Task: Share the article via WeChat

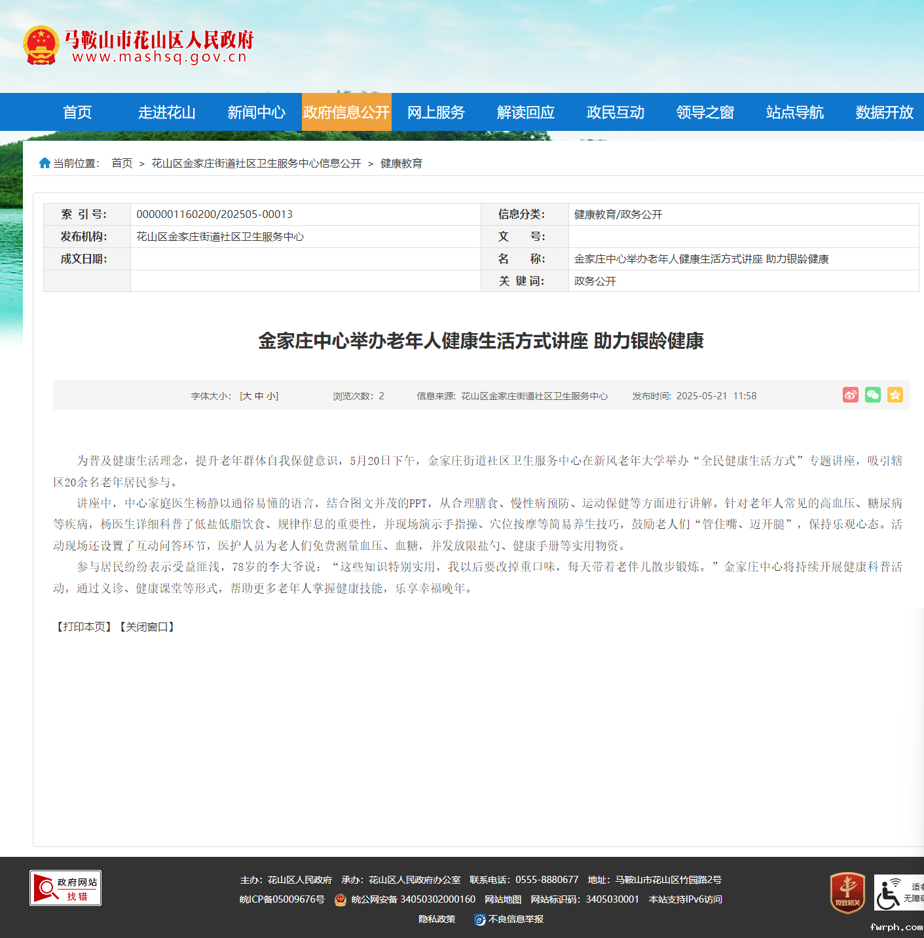Action: click(x=872, y=395)
